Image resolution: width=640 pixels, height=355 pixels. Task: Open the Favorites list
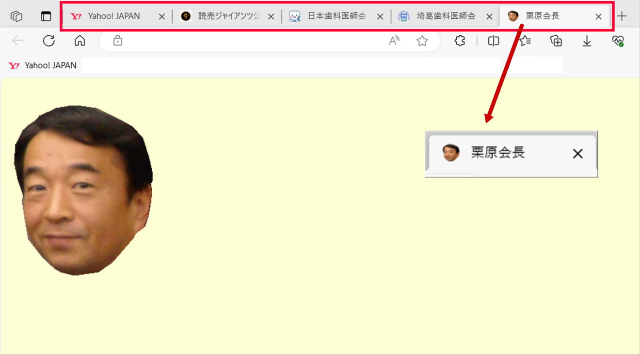pyautogui.click(x=525, y=41)
